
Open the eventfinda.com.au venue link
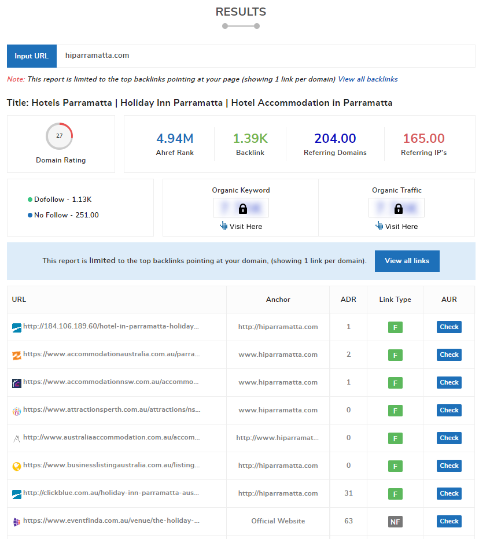coord(112,520)
